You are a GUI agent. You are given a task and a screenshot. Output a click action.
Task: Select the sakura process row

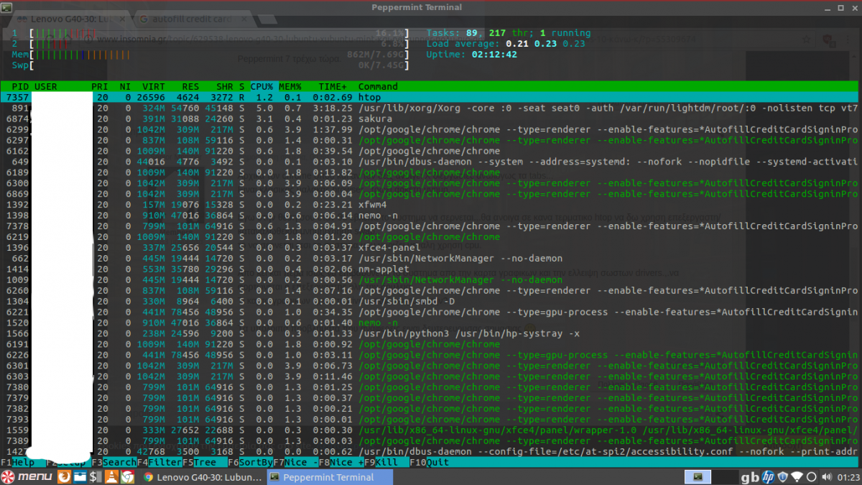coord(431,119)
